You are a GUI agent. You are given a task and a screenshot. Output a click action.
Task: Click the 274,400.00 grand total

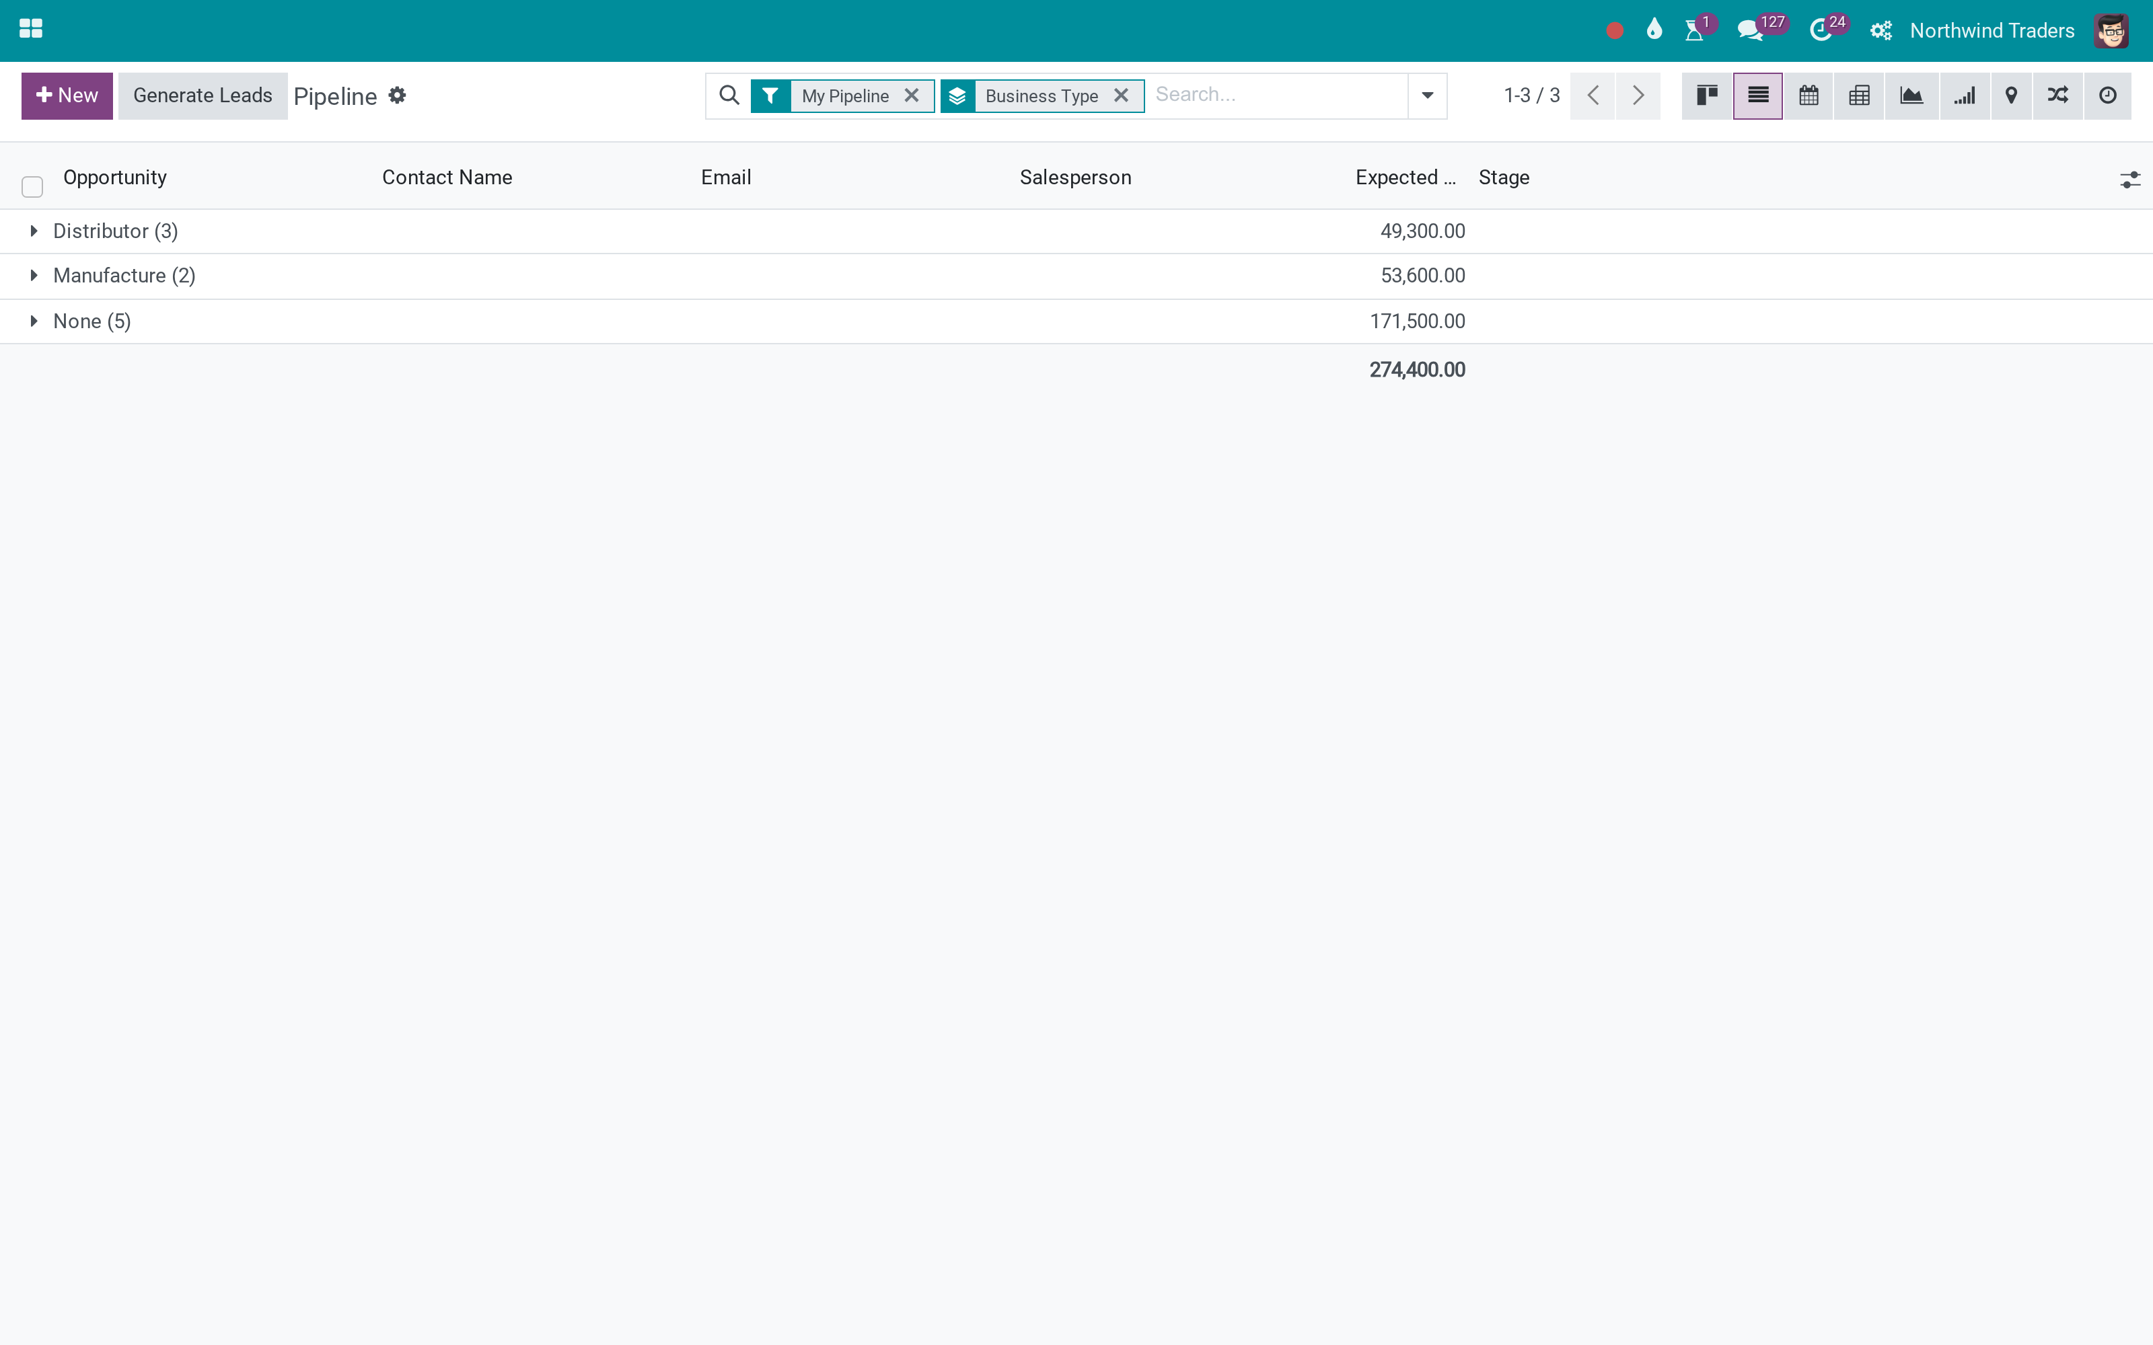click(x=1416, y=369)
